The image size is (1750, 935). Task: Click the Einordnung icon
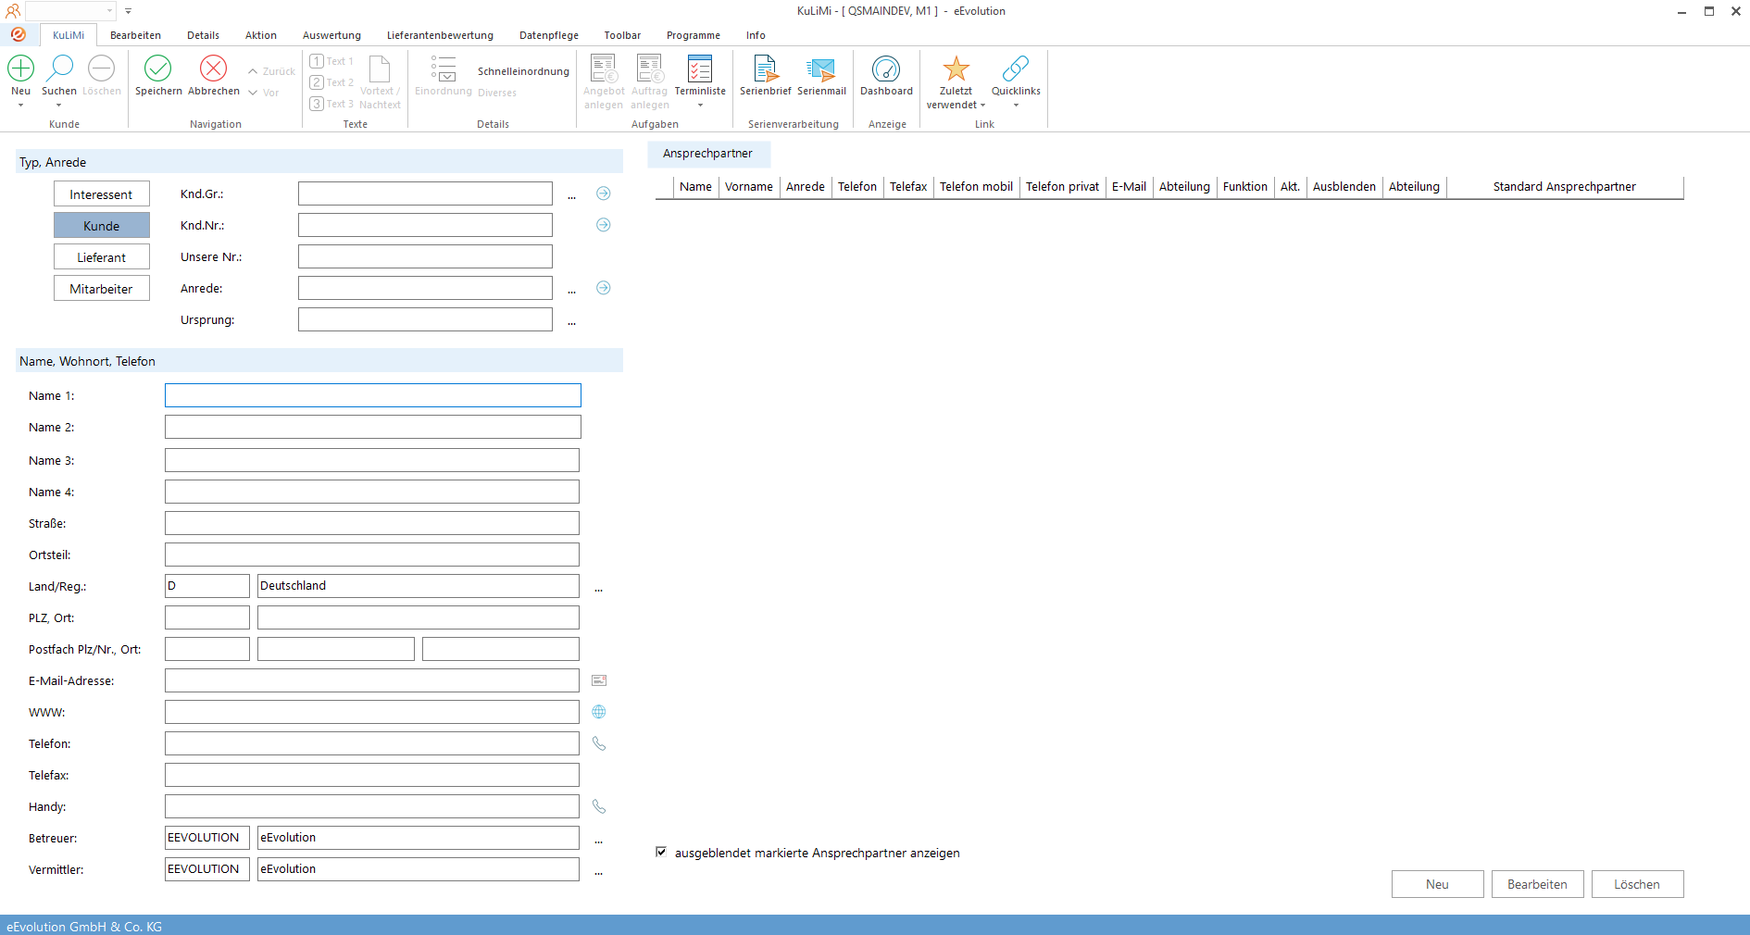(444, 69)
